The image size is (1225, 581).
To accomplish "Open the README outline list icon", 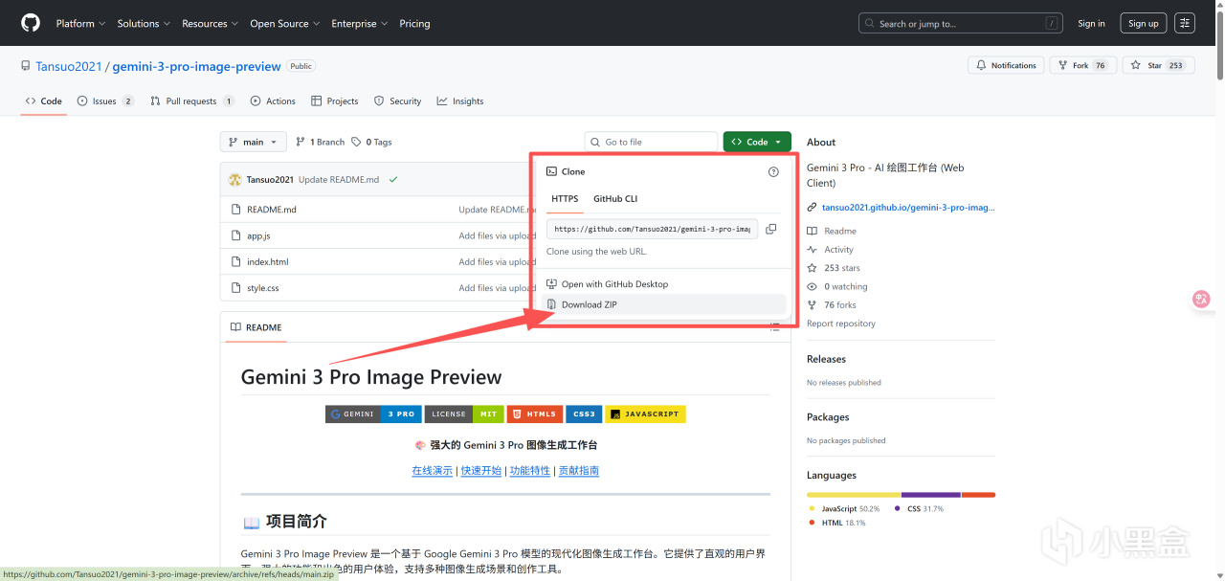I will click(773, 327).
